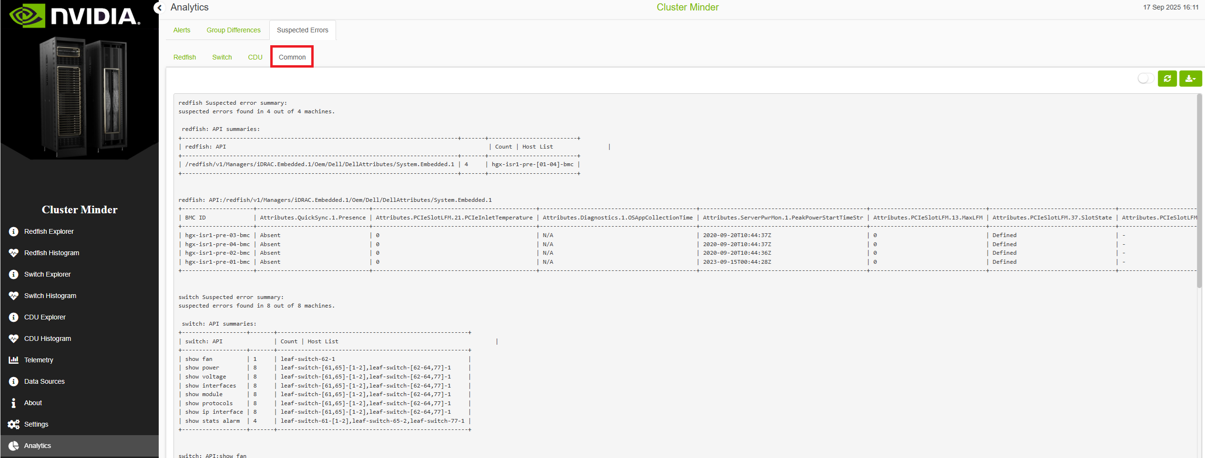
Task: Click the date and time 17 Sep 2025 16:11
Action: coord(1171,7)
